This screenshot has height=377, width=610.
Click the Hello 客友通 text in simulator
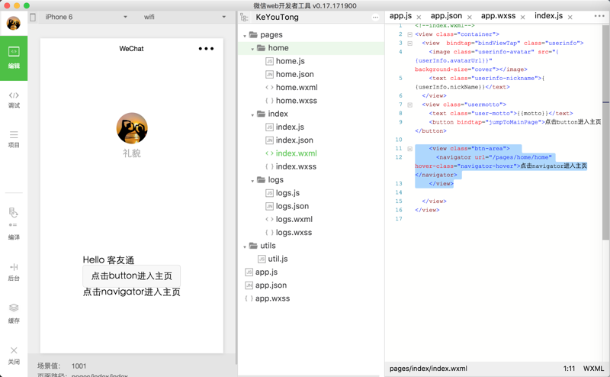(x=108, y=259)
